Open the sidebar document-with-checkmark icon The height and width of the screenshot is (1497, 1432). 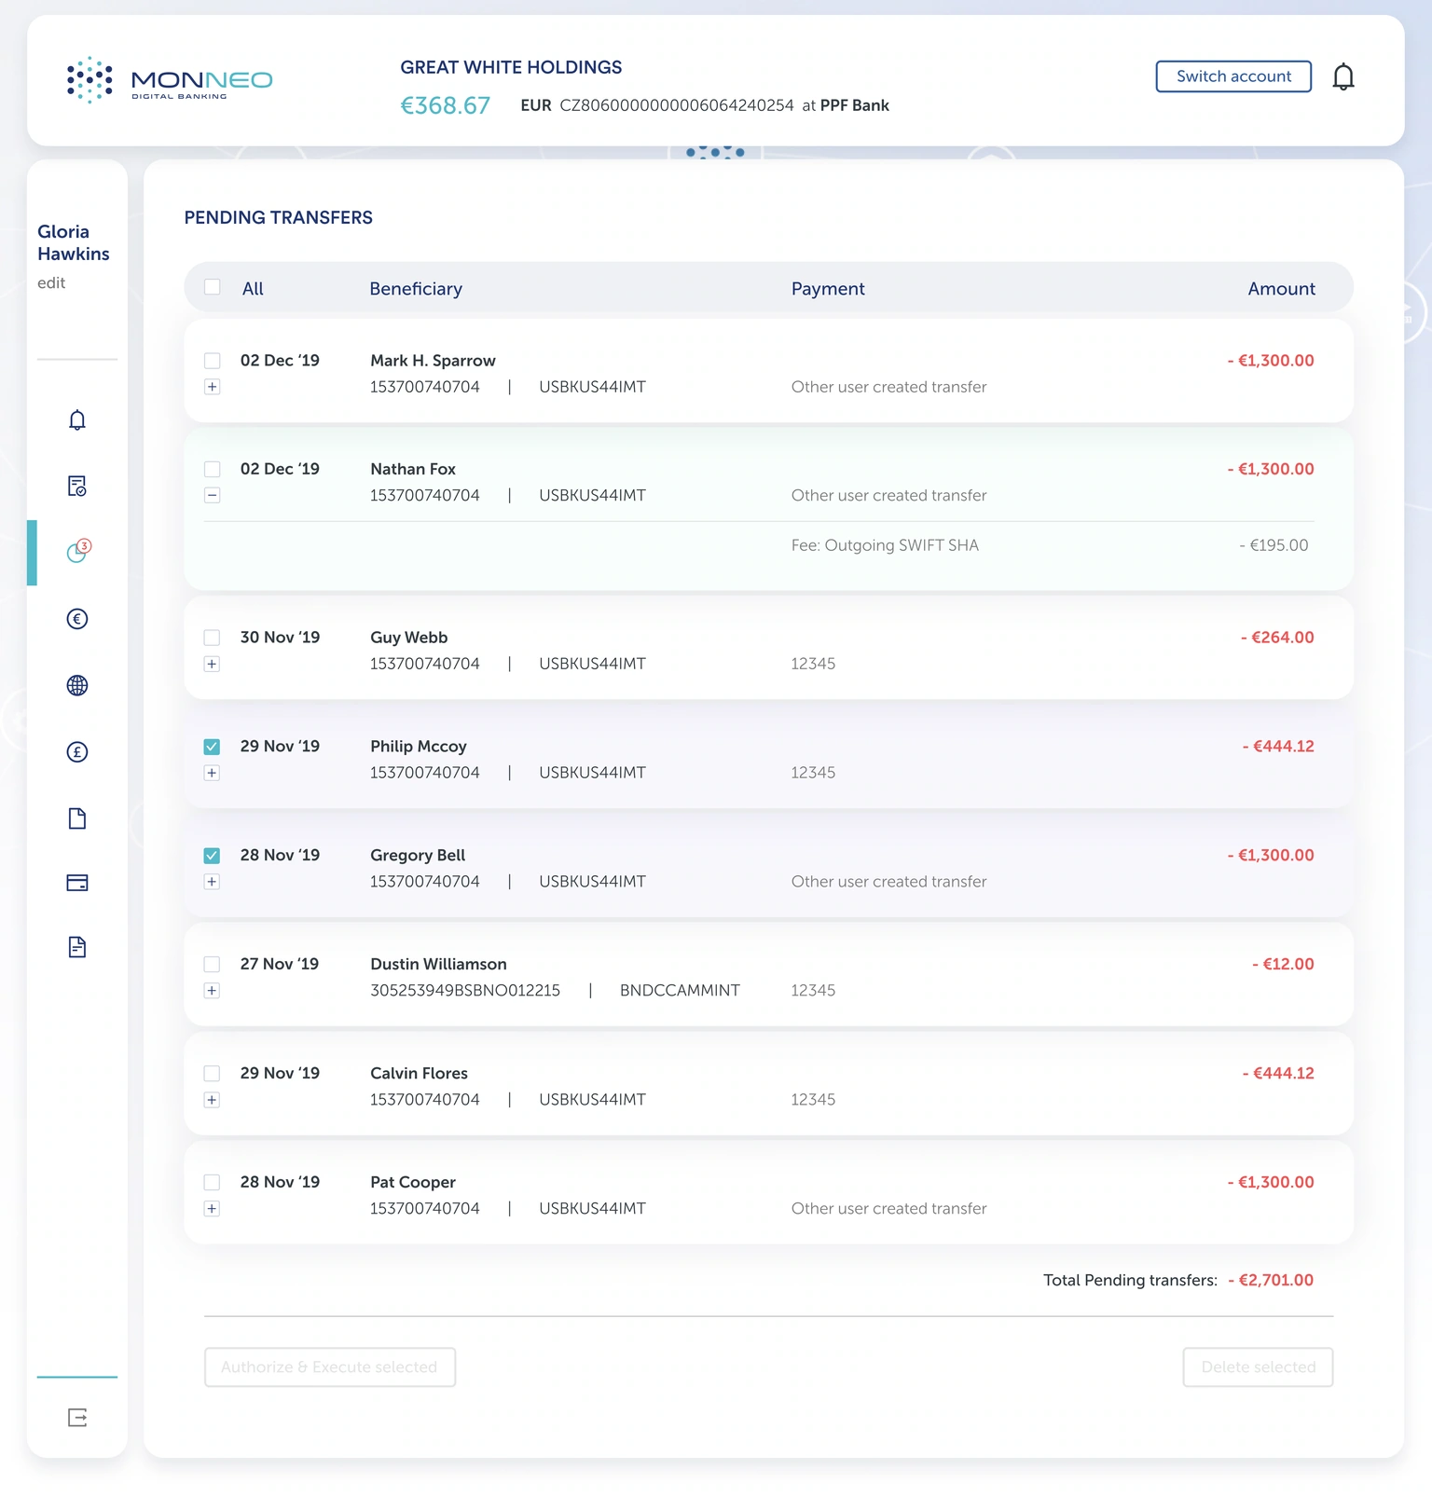pyautogui.click(x=77, y=486)
